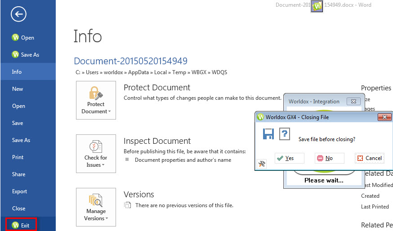Cancel the Closing File dialog
This screenshot has width=393, height=231.
(370, 158)
